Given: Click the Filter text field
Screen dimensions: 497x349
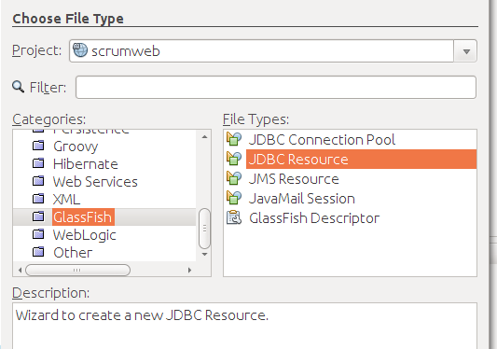Looking at the screenshot, I should 276,88.
